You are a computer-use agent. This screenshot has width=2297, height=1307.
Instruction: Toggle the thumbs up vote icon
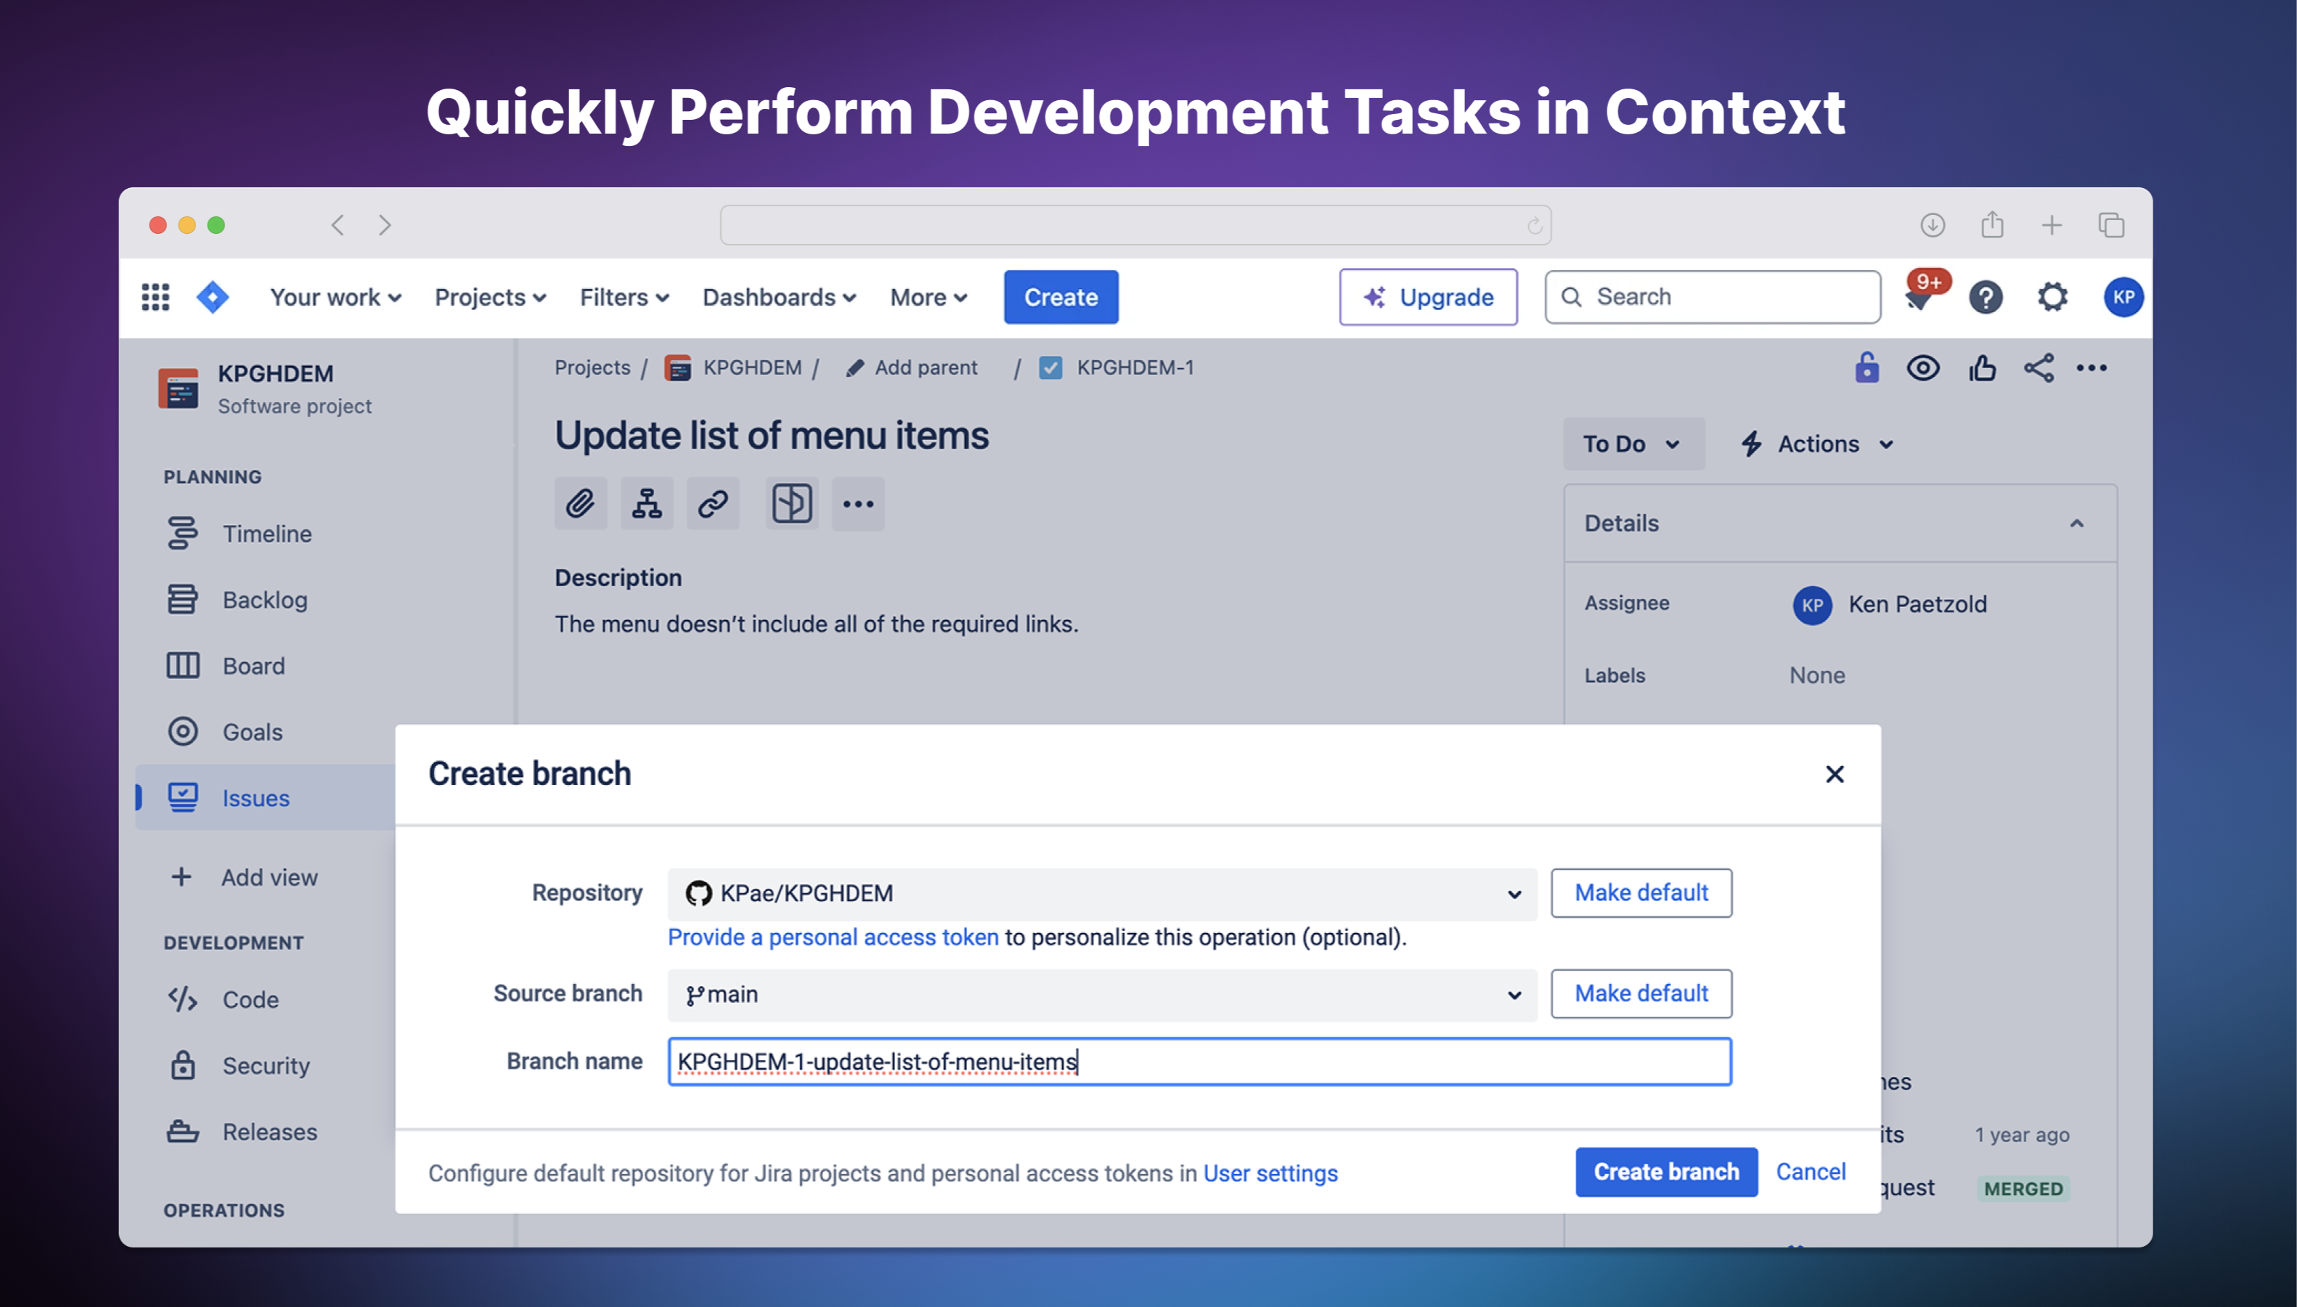point(1982,368)
